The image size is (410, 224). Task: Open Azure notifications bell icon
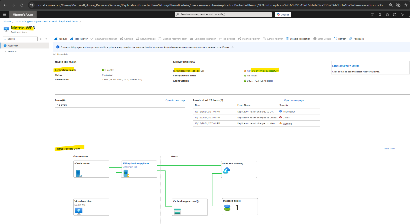pyautogui.click(x=380, y=14)
